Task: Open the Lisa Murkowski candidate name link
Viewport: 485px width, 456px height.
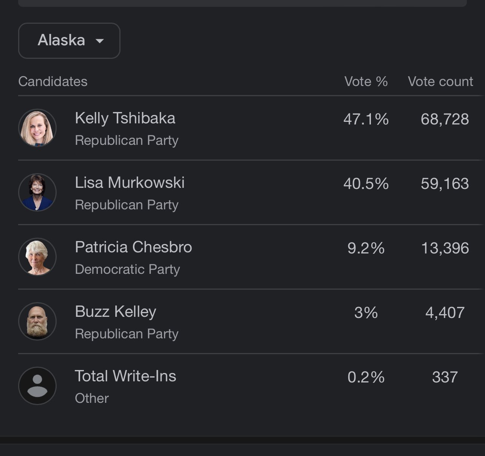Action: tap(130, 183)
